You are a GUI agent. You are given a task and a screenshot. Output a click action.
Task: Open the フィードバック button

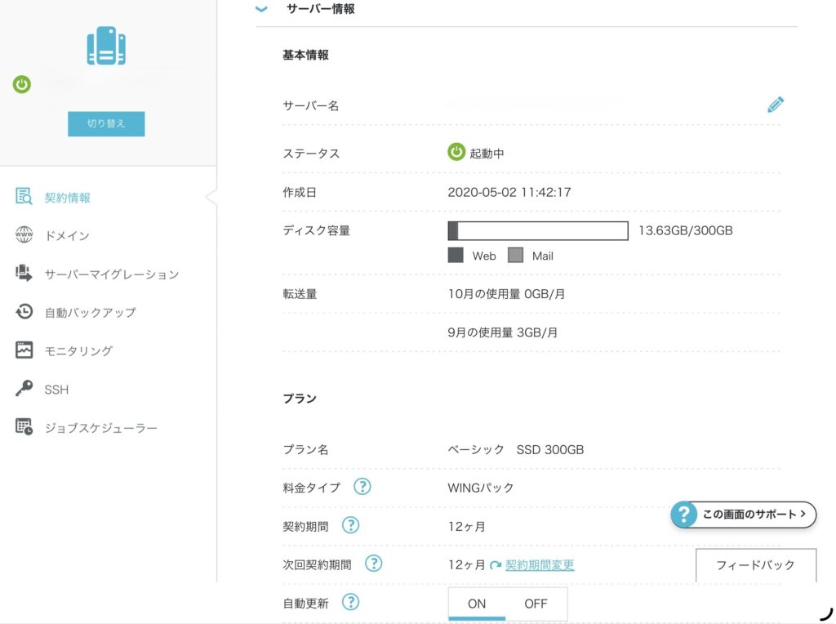click(755, 564)
